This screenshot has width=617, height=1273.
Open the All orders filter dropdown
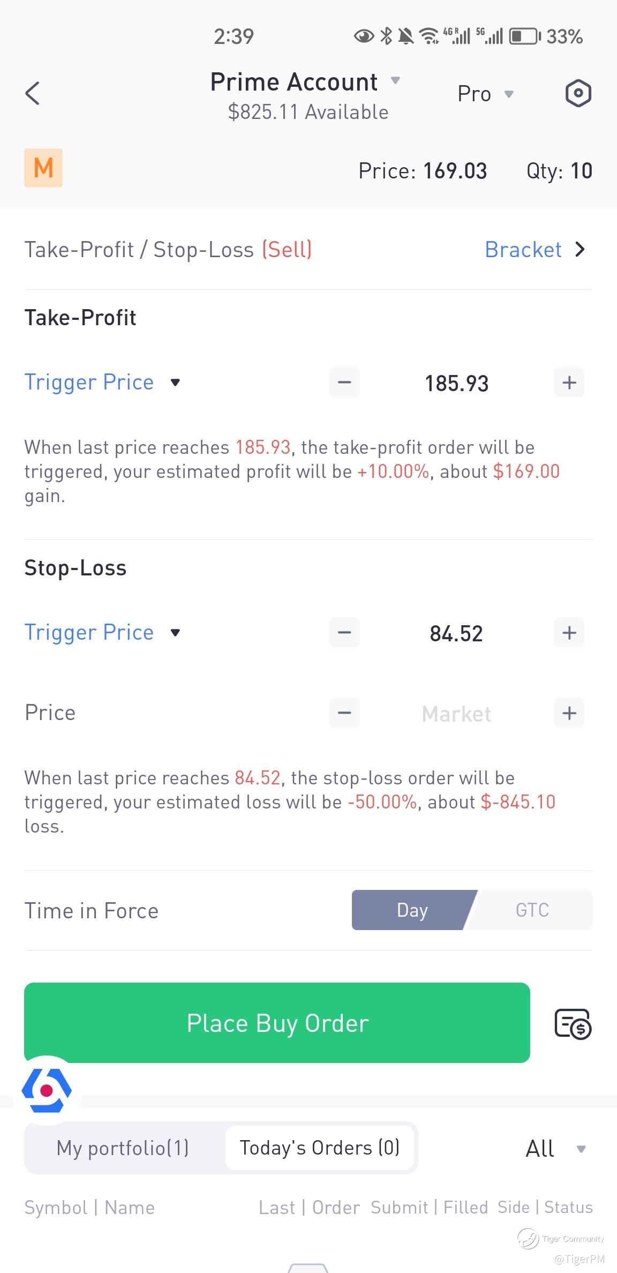[556, 1149]
